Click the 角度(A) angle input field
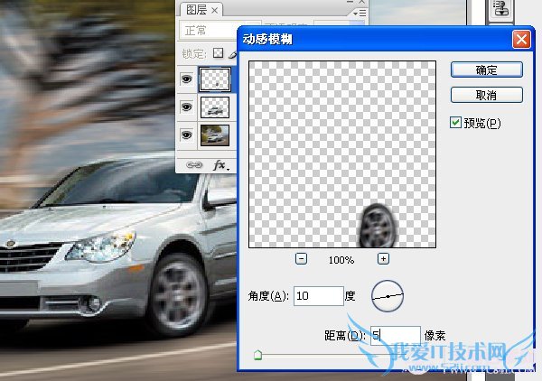This screenshot has height=381, width=542. [319, 296]
